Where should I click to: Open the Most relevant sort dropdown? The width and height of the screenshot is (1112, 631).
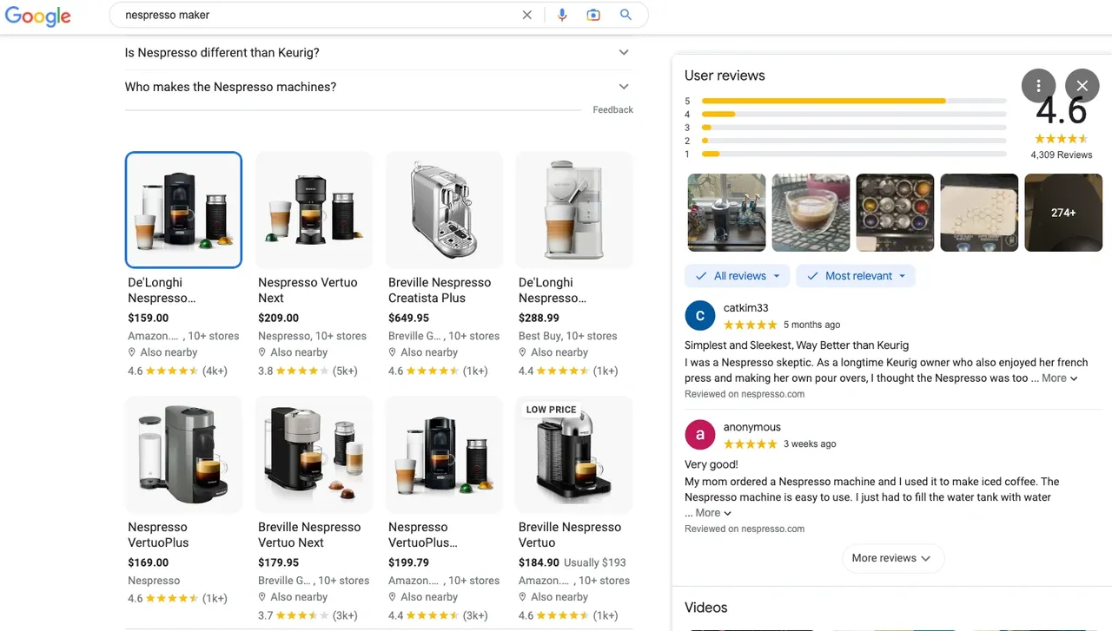point(856,276)
